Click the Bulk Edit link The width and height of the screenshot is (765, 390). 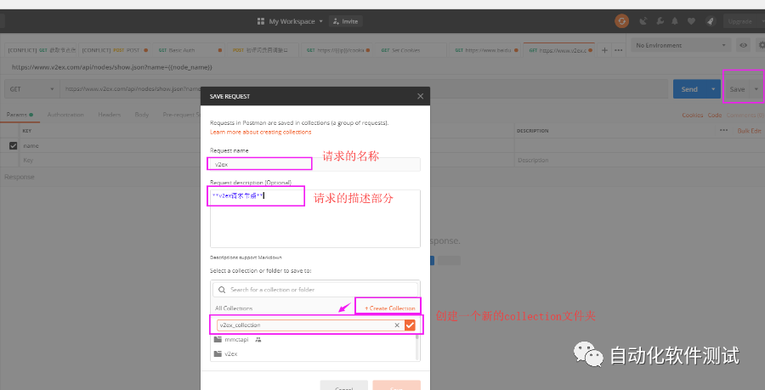749,131
